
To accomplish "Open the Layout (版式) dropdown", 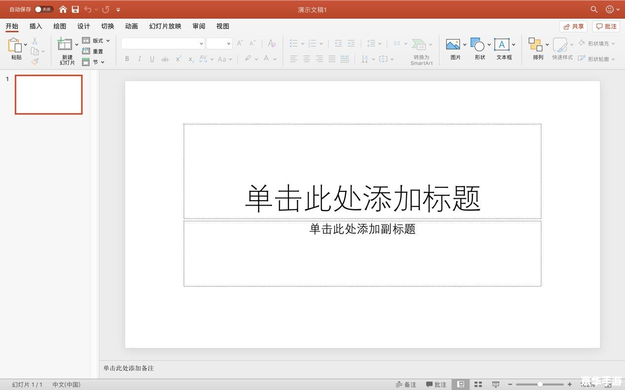I will coord(97,41).
